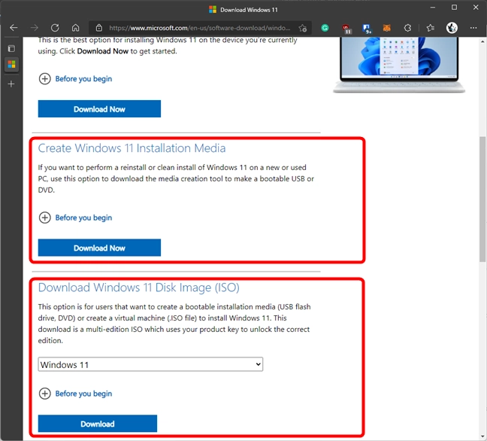The height and width of the screenshot is (441, 487).
Task: Open the browser profile avatar
Action: 452,28
